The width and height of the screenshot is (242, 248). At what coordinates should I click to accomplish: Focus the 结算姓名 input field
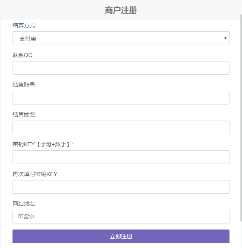point(121,127)
